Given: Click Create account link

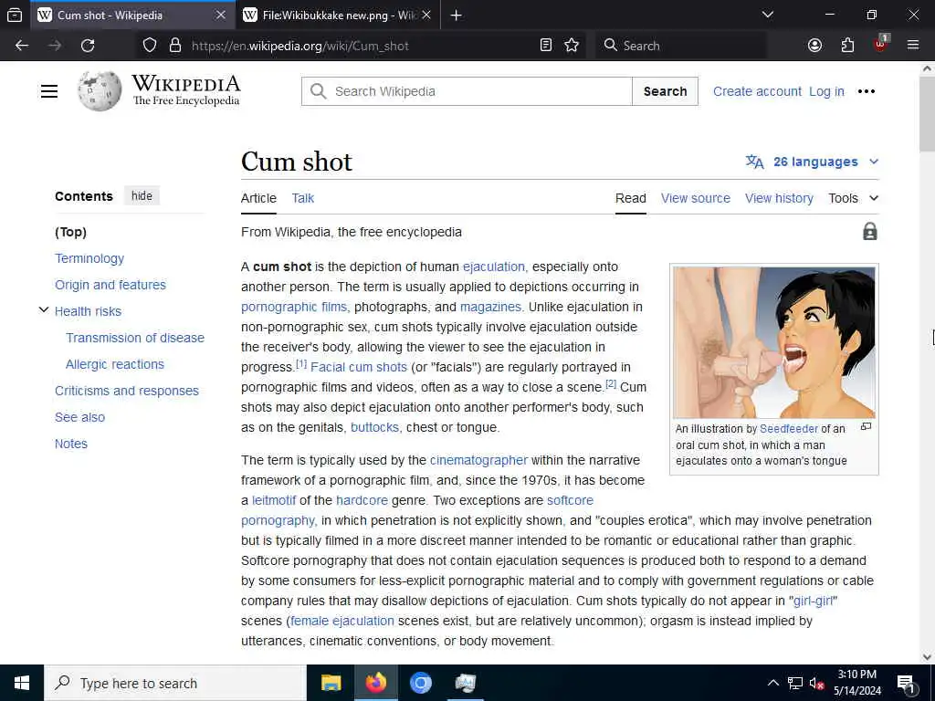Looking at the screenshot, I should click(757, 91).
